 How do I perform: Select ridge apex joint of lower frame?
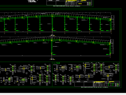tap(52, 40)
